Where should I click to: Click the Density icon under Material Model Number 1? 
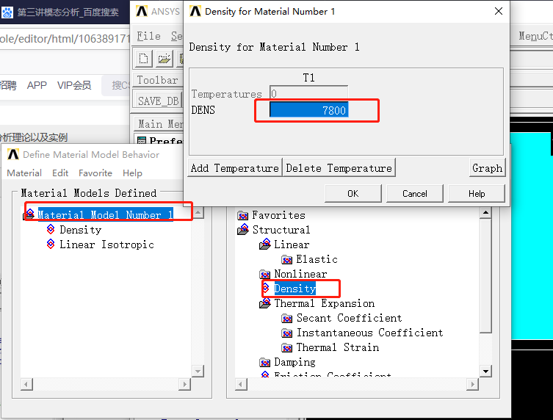tap(51, 230)
